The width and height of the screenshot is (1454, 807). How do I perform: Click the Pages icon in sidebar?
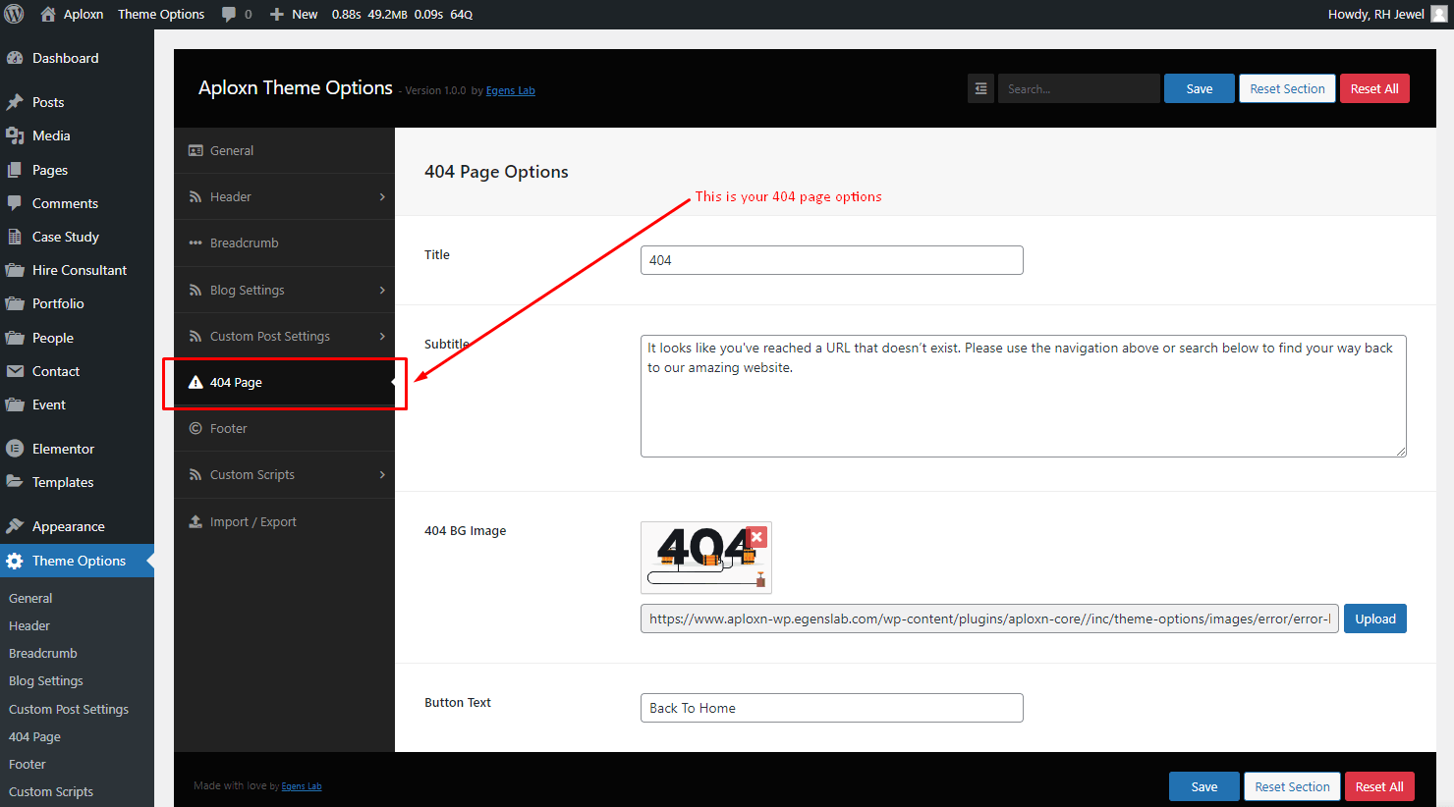15,170
